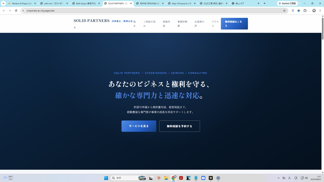The height and width of the screenshot is (182, 324).
Task: Close the Belle Ange tab
Action: 99,3
